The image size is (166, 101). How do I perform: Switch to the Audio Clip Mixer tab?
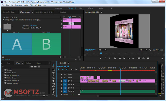point(45,12)
